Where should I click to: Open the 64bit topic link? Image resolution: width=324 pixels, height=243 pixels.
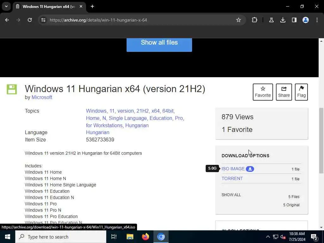pos(168,111)
